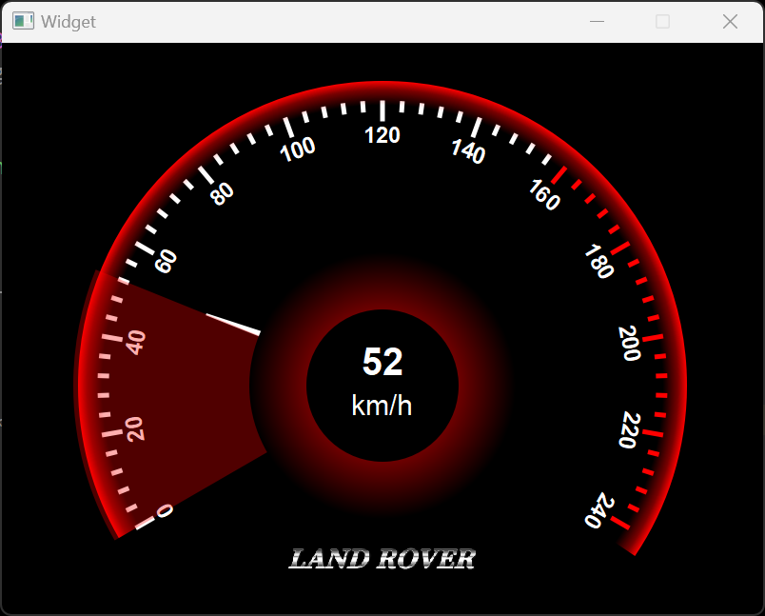Click the 200 scale label
Image resolution: width=765 pixels, height=616 pixels.
click(629, 343)
